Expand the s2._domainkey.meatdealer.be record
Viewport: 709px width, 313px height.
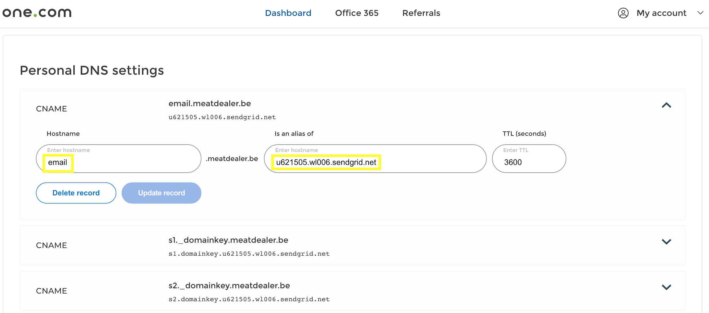[x=666, y=287]
